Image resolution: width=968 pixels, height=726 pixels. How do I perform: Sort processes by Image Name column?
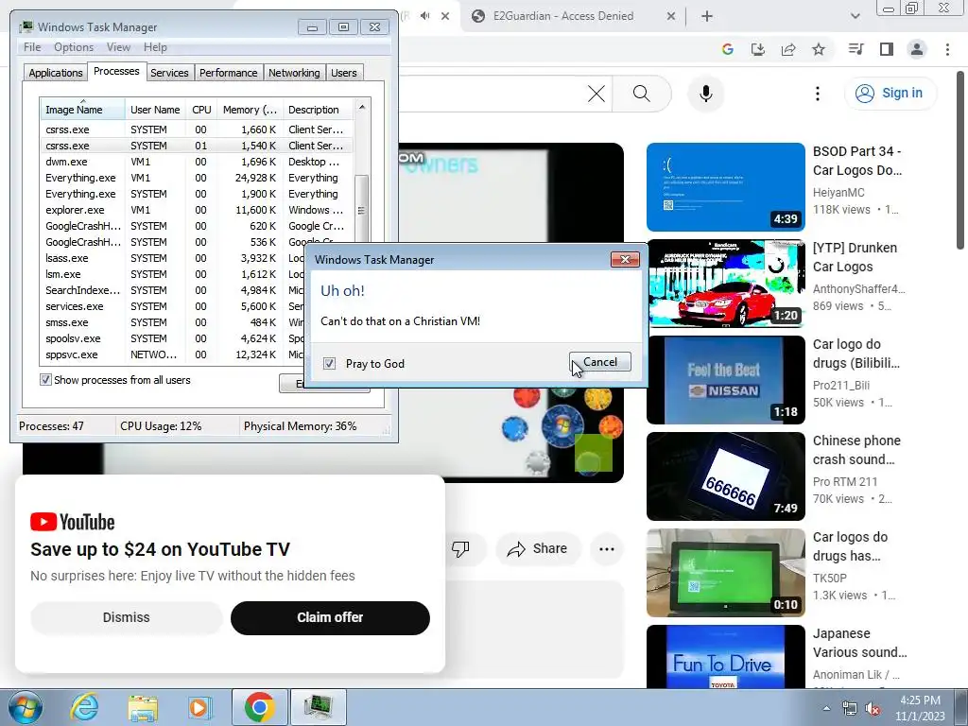[83, 110]
